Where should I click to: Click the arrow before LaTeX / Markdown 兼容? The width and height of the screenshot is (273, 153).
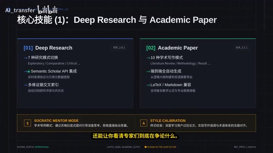point(148,85)
